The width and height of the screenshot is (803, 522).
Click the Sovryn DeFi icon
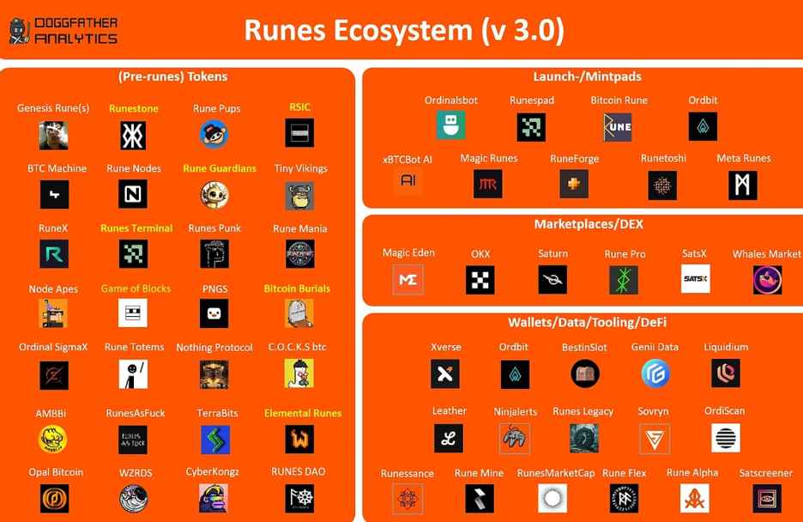[653, 438]
